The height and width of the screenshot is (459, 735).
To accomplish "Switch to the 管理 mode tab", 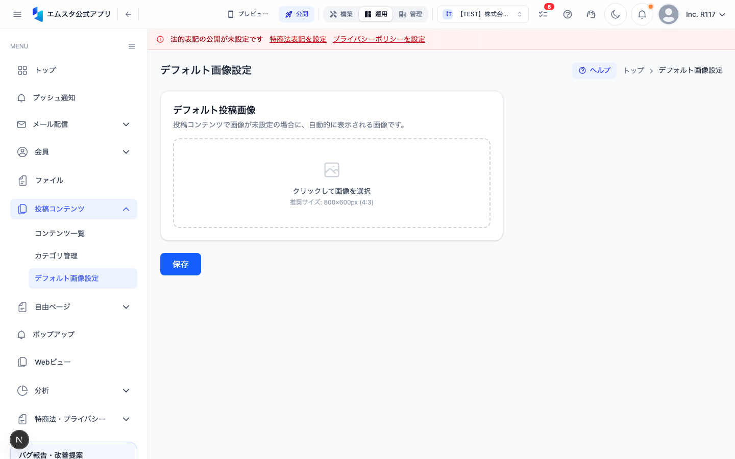I will (410, 14).
